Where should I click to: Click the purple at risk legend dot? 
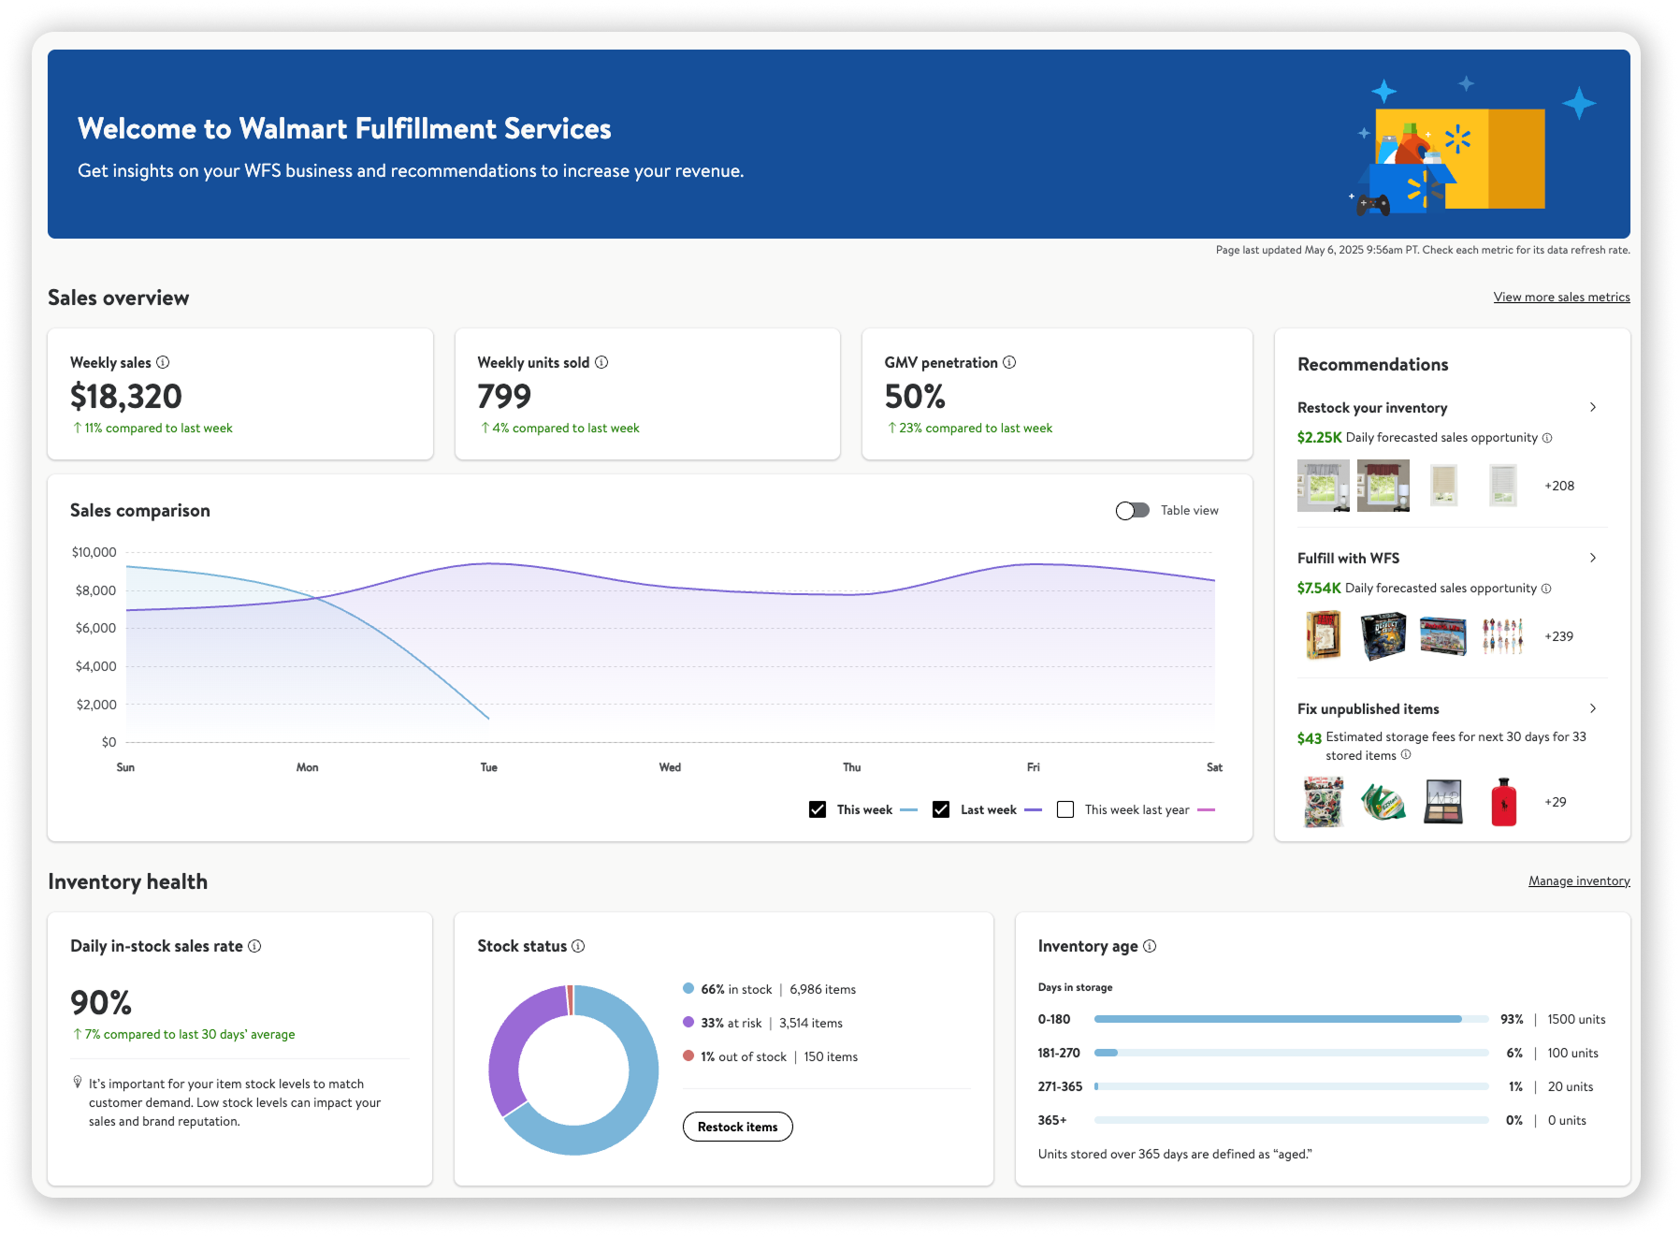point(688,1022)
